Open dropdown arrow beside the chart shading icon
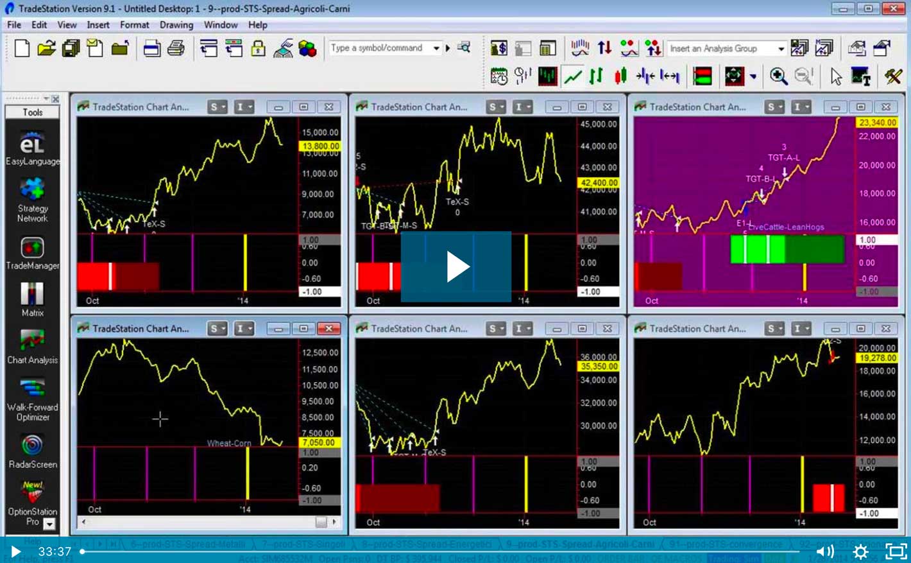The height and width of the screenshot is (563, 911). (x=753, y=76)
